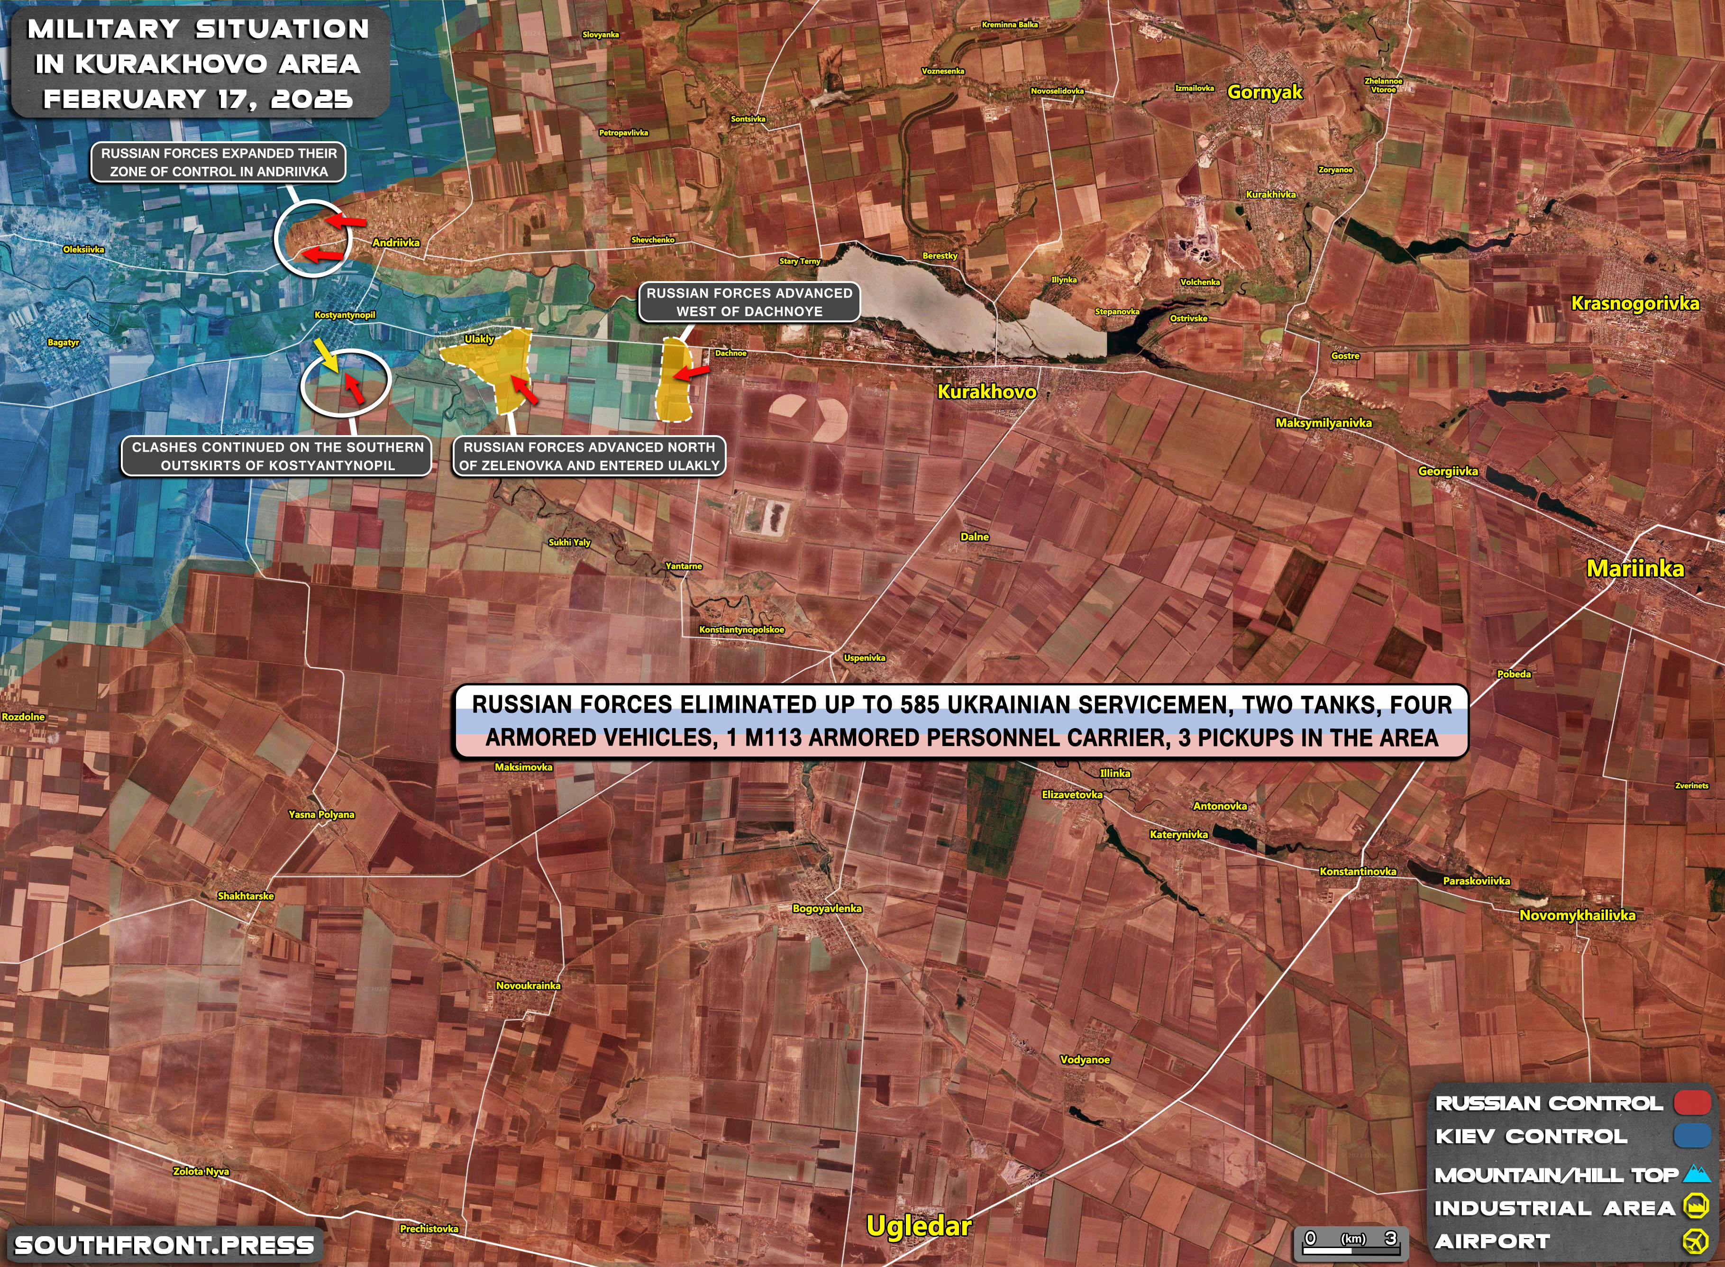Click the upper red arrow at Andriivka
The image size is (1725, 1267).
pos(345,222)
